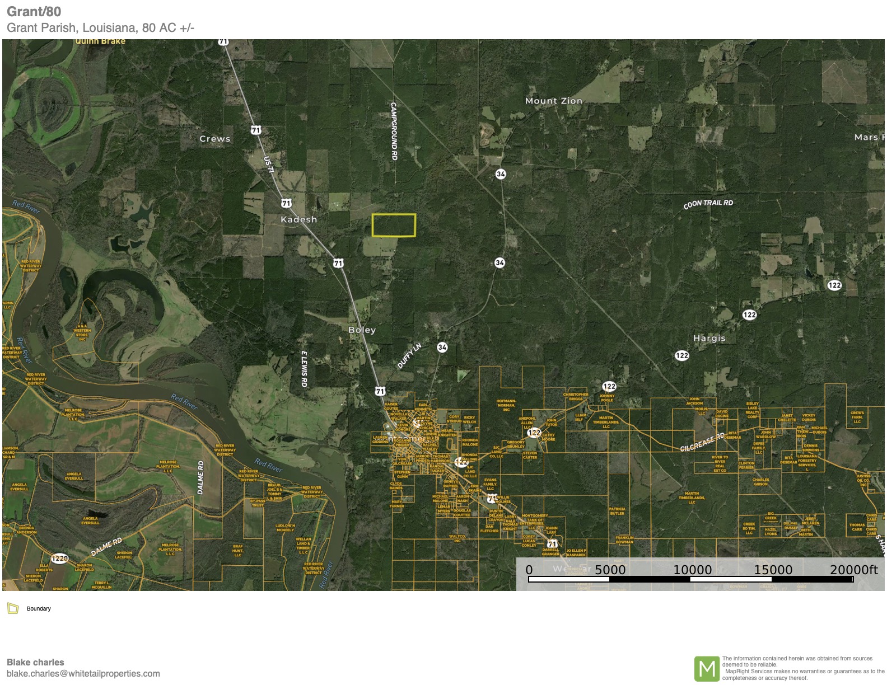Click the 10000 mark on scale bar
The width and height of the screenshot is (887, 685).
(x=692, y=570)
